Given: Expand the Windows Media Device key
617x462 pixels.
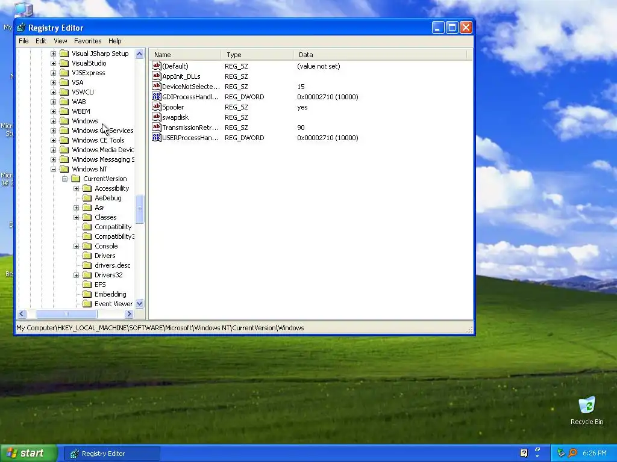Looking at the screenshot, I should (x=53, y=150).
